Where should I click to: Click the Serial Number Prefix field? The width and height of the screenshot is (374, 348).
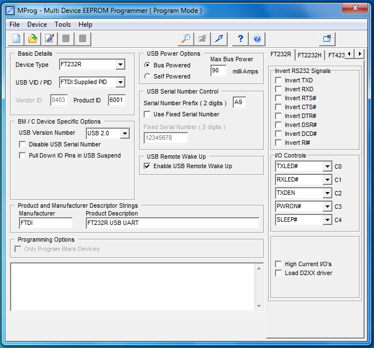tap(239, 102)
